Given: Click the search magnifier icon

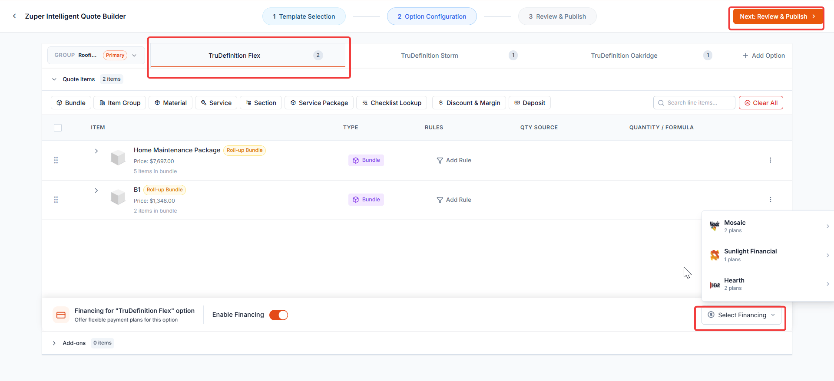Looking at the screenshot, I should pos(661,103).
